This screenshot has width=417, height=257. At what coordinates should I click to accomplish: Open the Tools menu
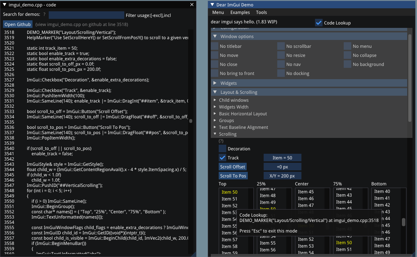click(x=261, y=12)
